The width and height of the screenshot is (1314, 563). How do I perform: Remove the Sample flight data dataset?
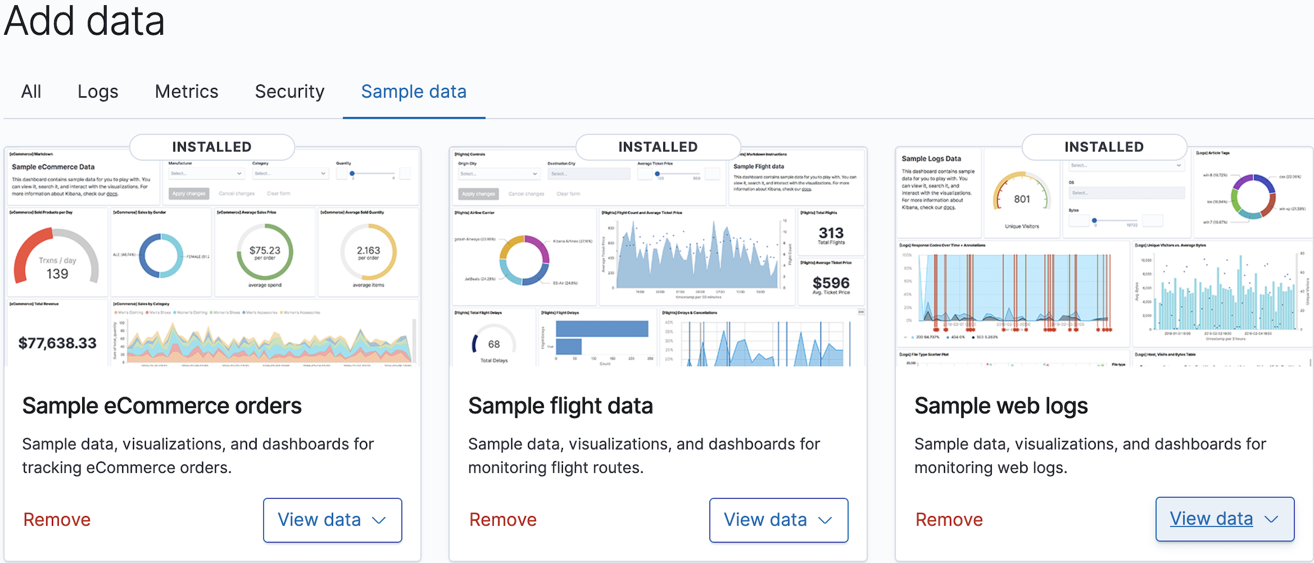click(x=502, y=520)
